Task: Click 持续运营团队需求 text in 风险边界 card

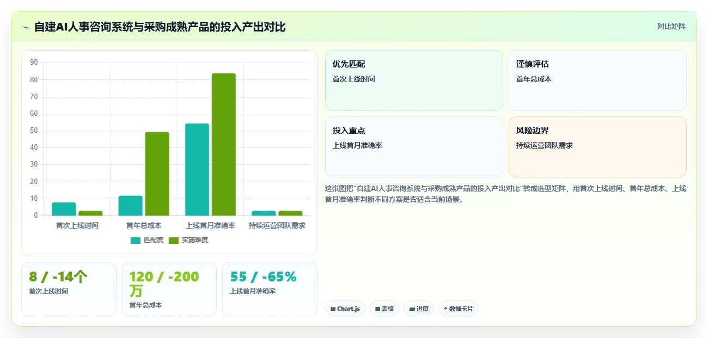Action: pos(545,145)
